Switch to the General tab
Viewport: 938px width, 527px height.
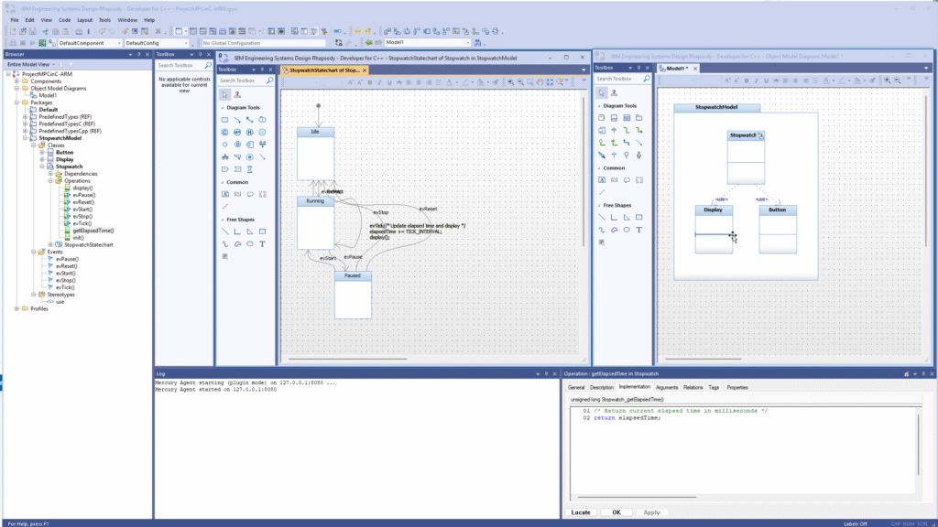pyautogui.click(x=576, y=387)
